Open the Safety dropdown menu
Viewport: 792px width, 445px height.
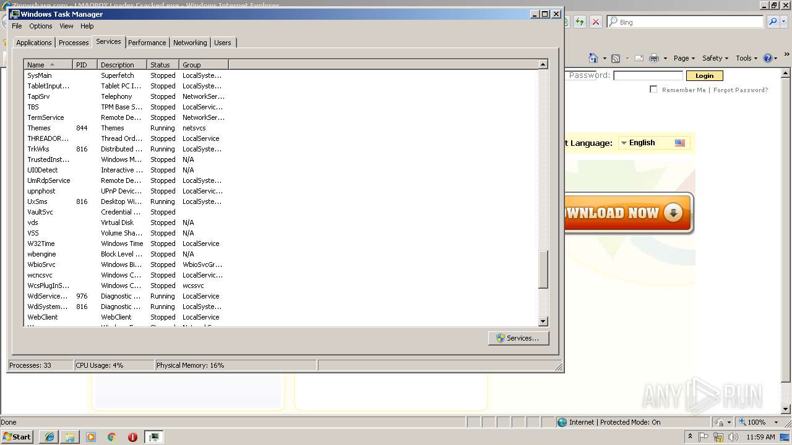click(x=715, y=58)
